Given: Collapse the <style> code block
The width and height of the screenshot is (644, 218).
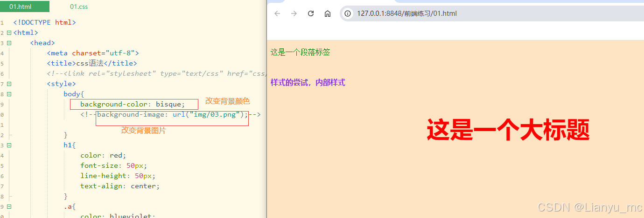Looking at the screenshot, I should click(9, 84).
